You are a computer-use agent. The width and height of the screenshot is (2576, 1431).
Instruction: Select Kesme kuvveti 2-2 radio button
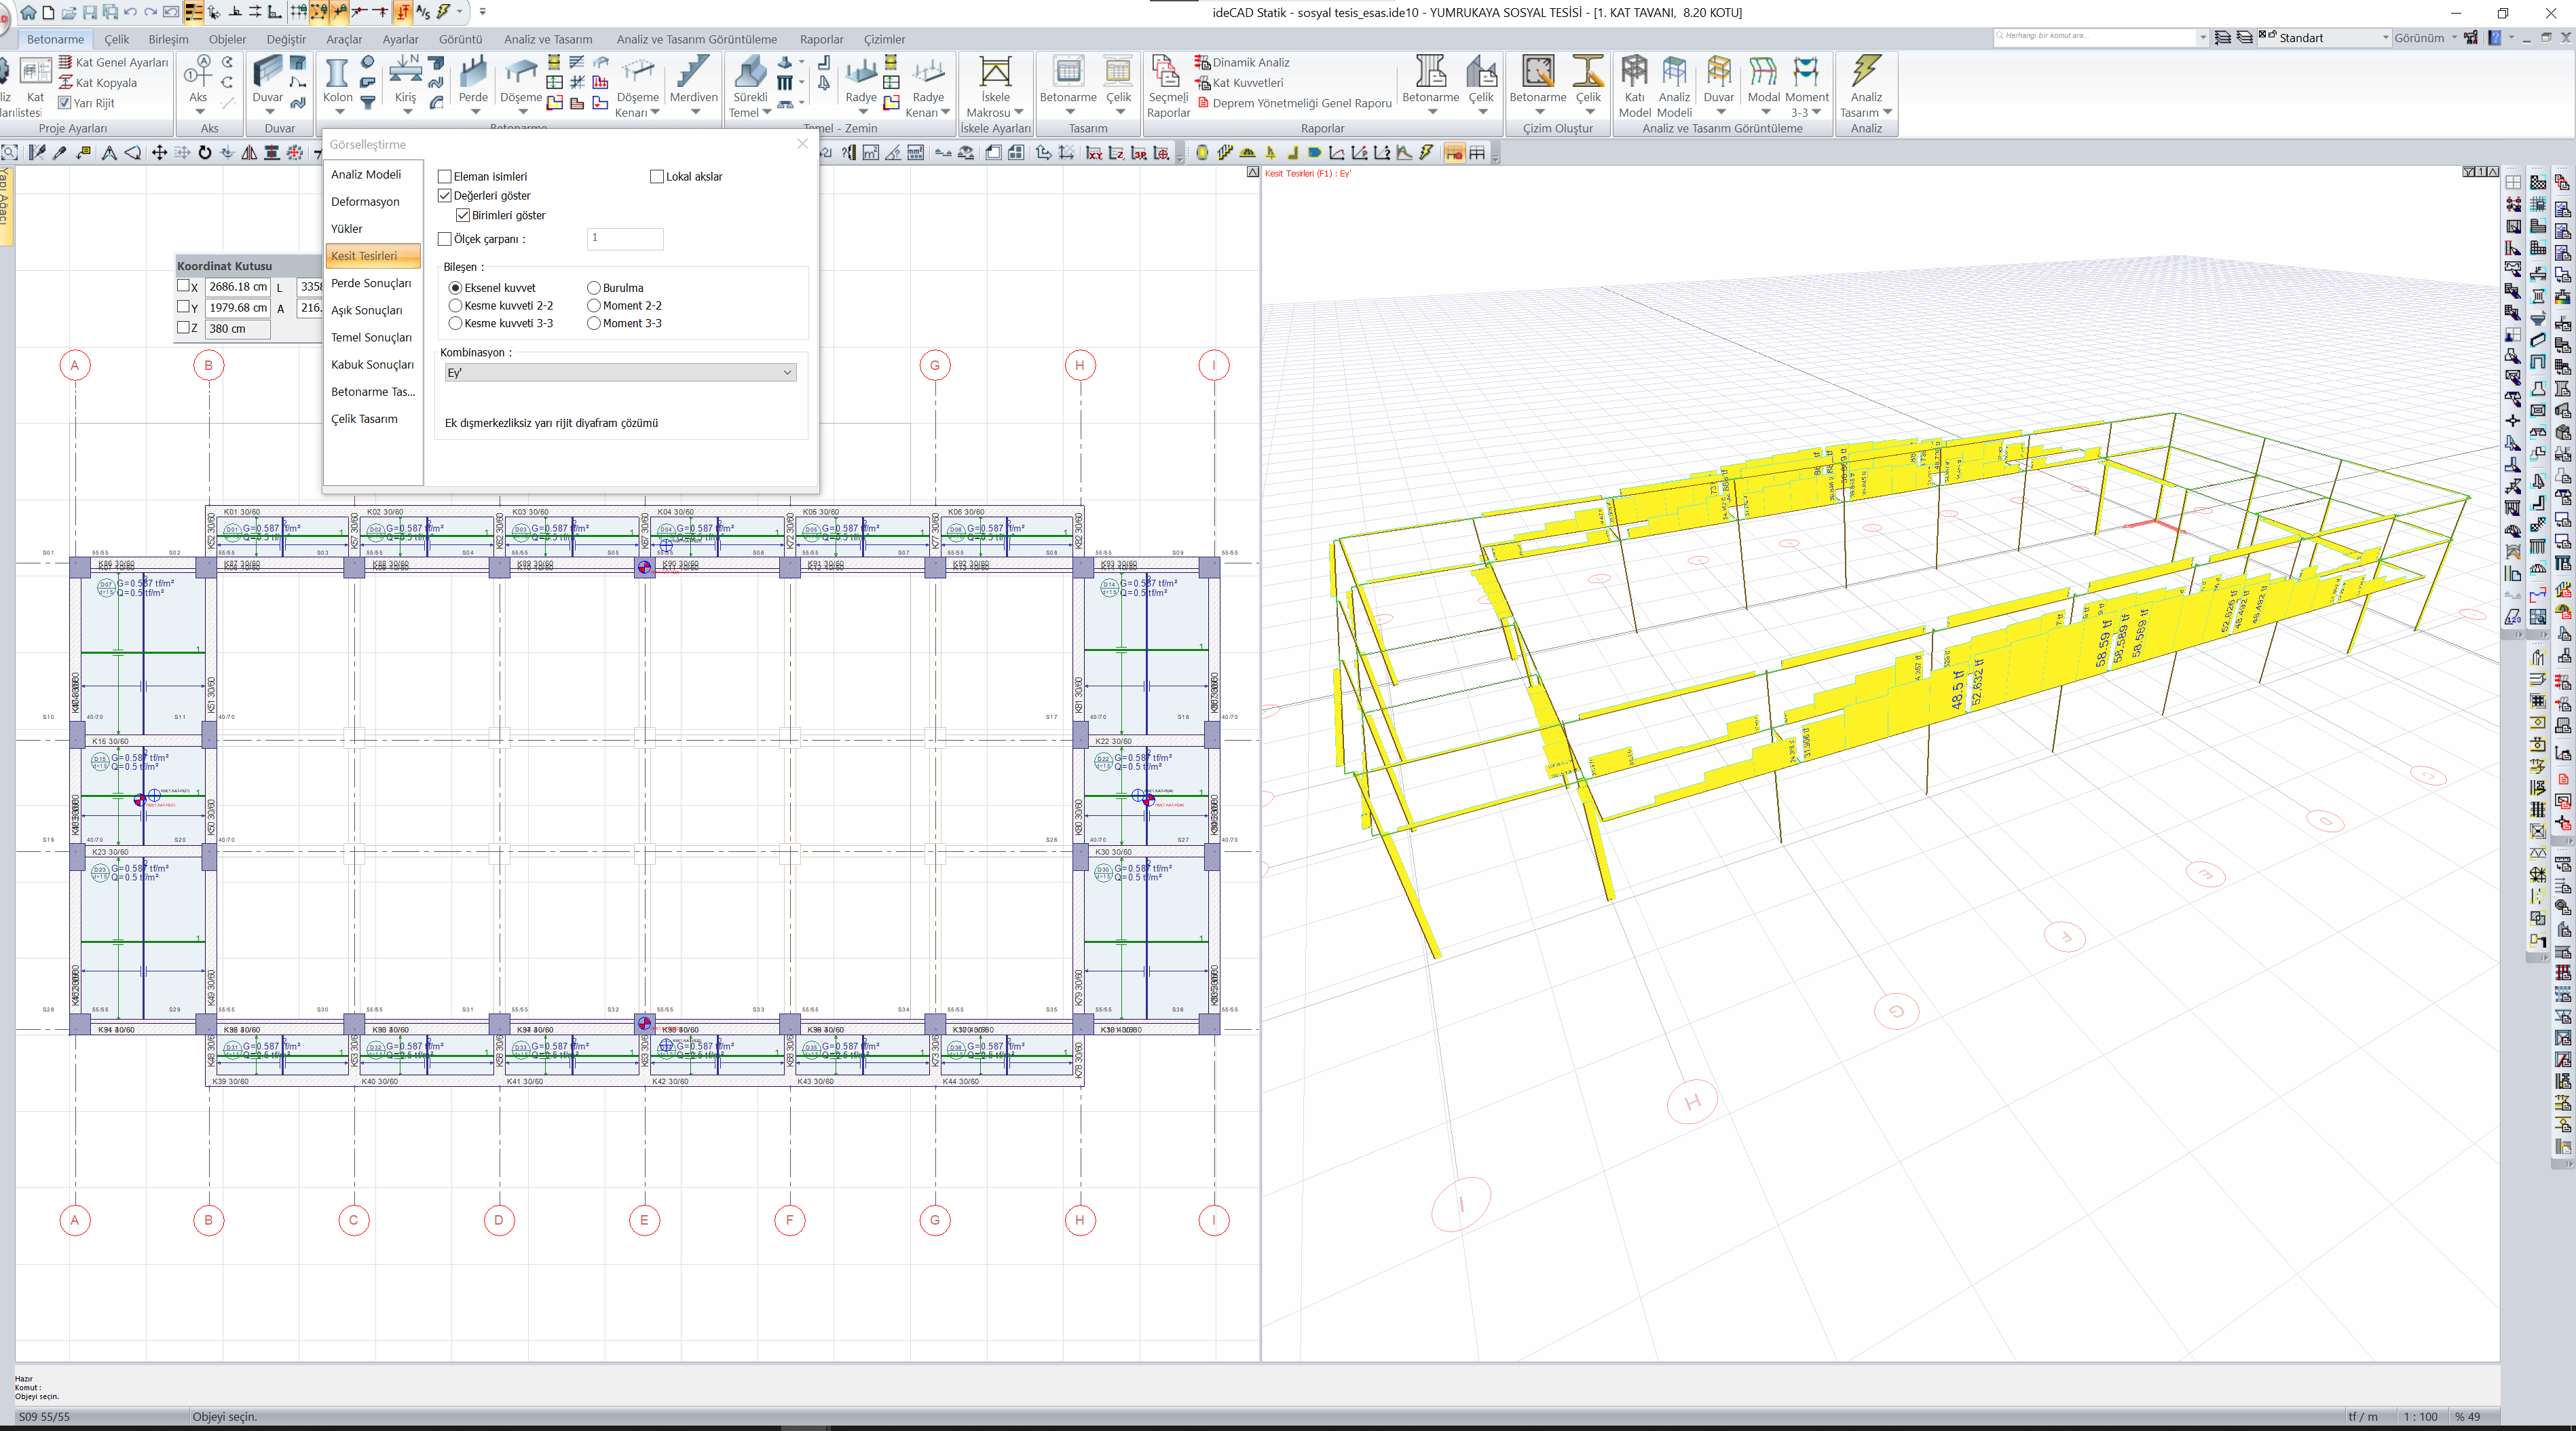456,306
